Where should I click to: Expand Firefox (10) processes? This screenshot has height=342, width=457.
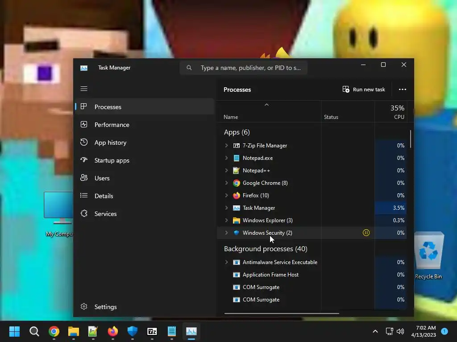226,195
